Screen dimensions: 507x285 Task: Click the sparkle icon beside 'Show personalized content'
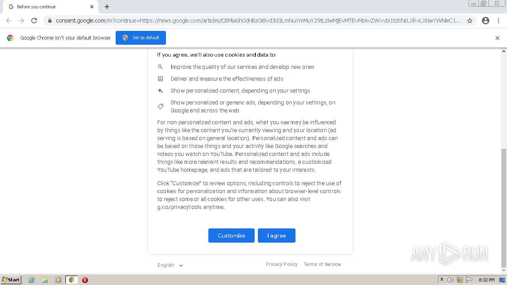[x=160, y=91]
